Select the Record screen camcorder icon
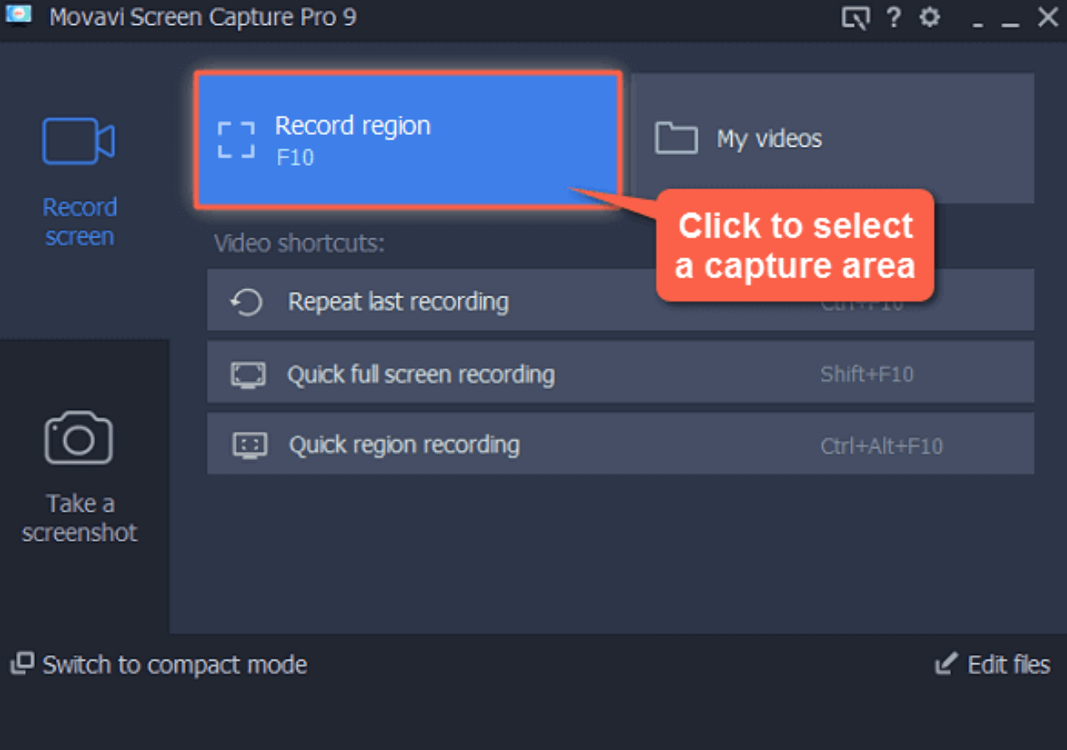1067x750 pixels. click(78, 142)
